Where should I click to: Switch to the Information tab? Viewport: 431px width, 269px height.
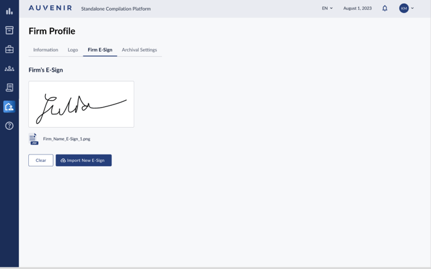click(46, 50)
